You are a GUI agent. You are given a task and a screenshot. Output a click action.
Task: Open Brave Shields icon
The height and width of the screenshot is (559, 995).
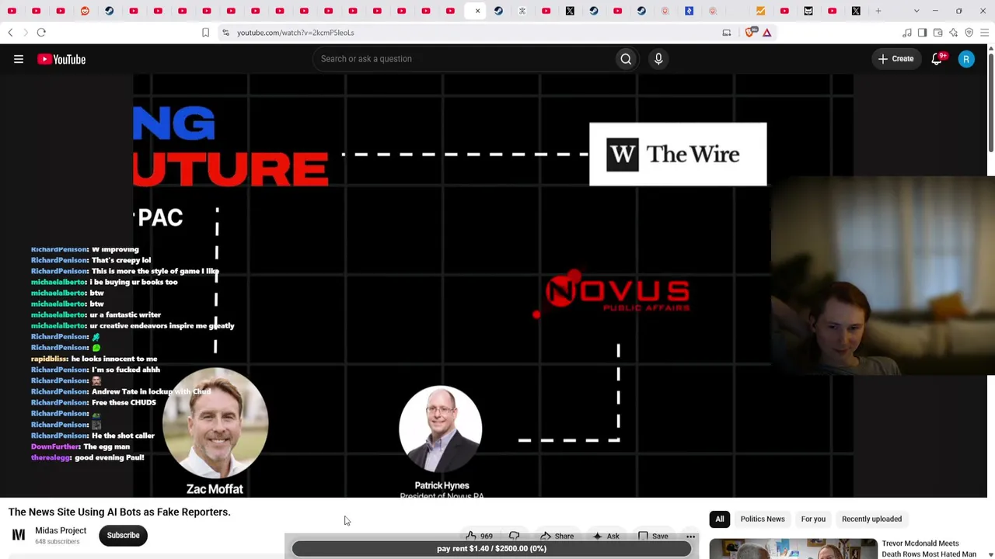point(750,33)
